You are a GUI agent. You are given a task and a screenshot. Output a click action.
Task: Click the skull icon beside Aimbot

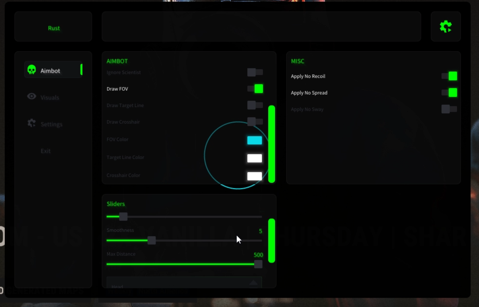pyautogui.click(x=32, y=70)
